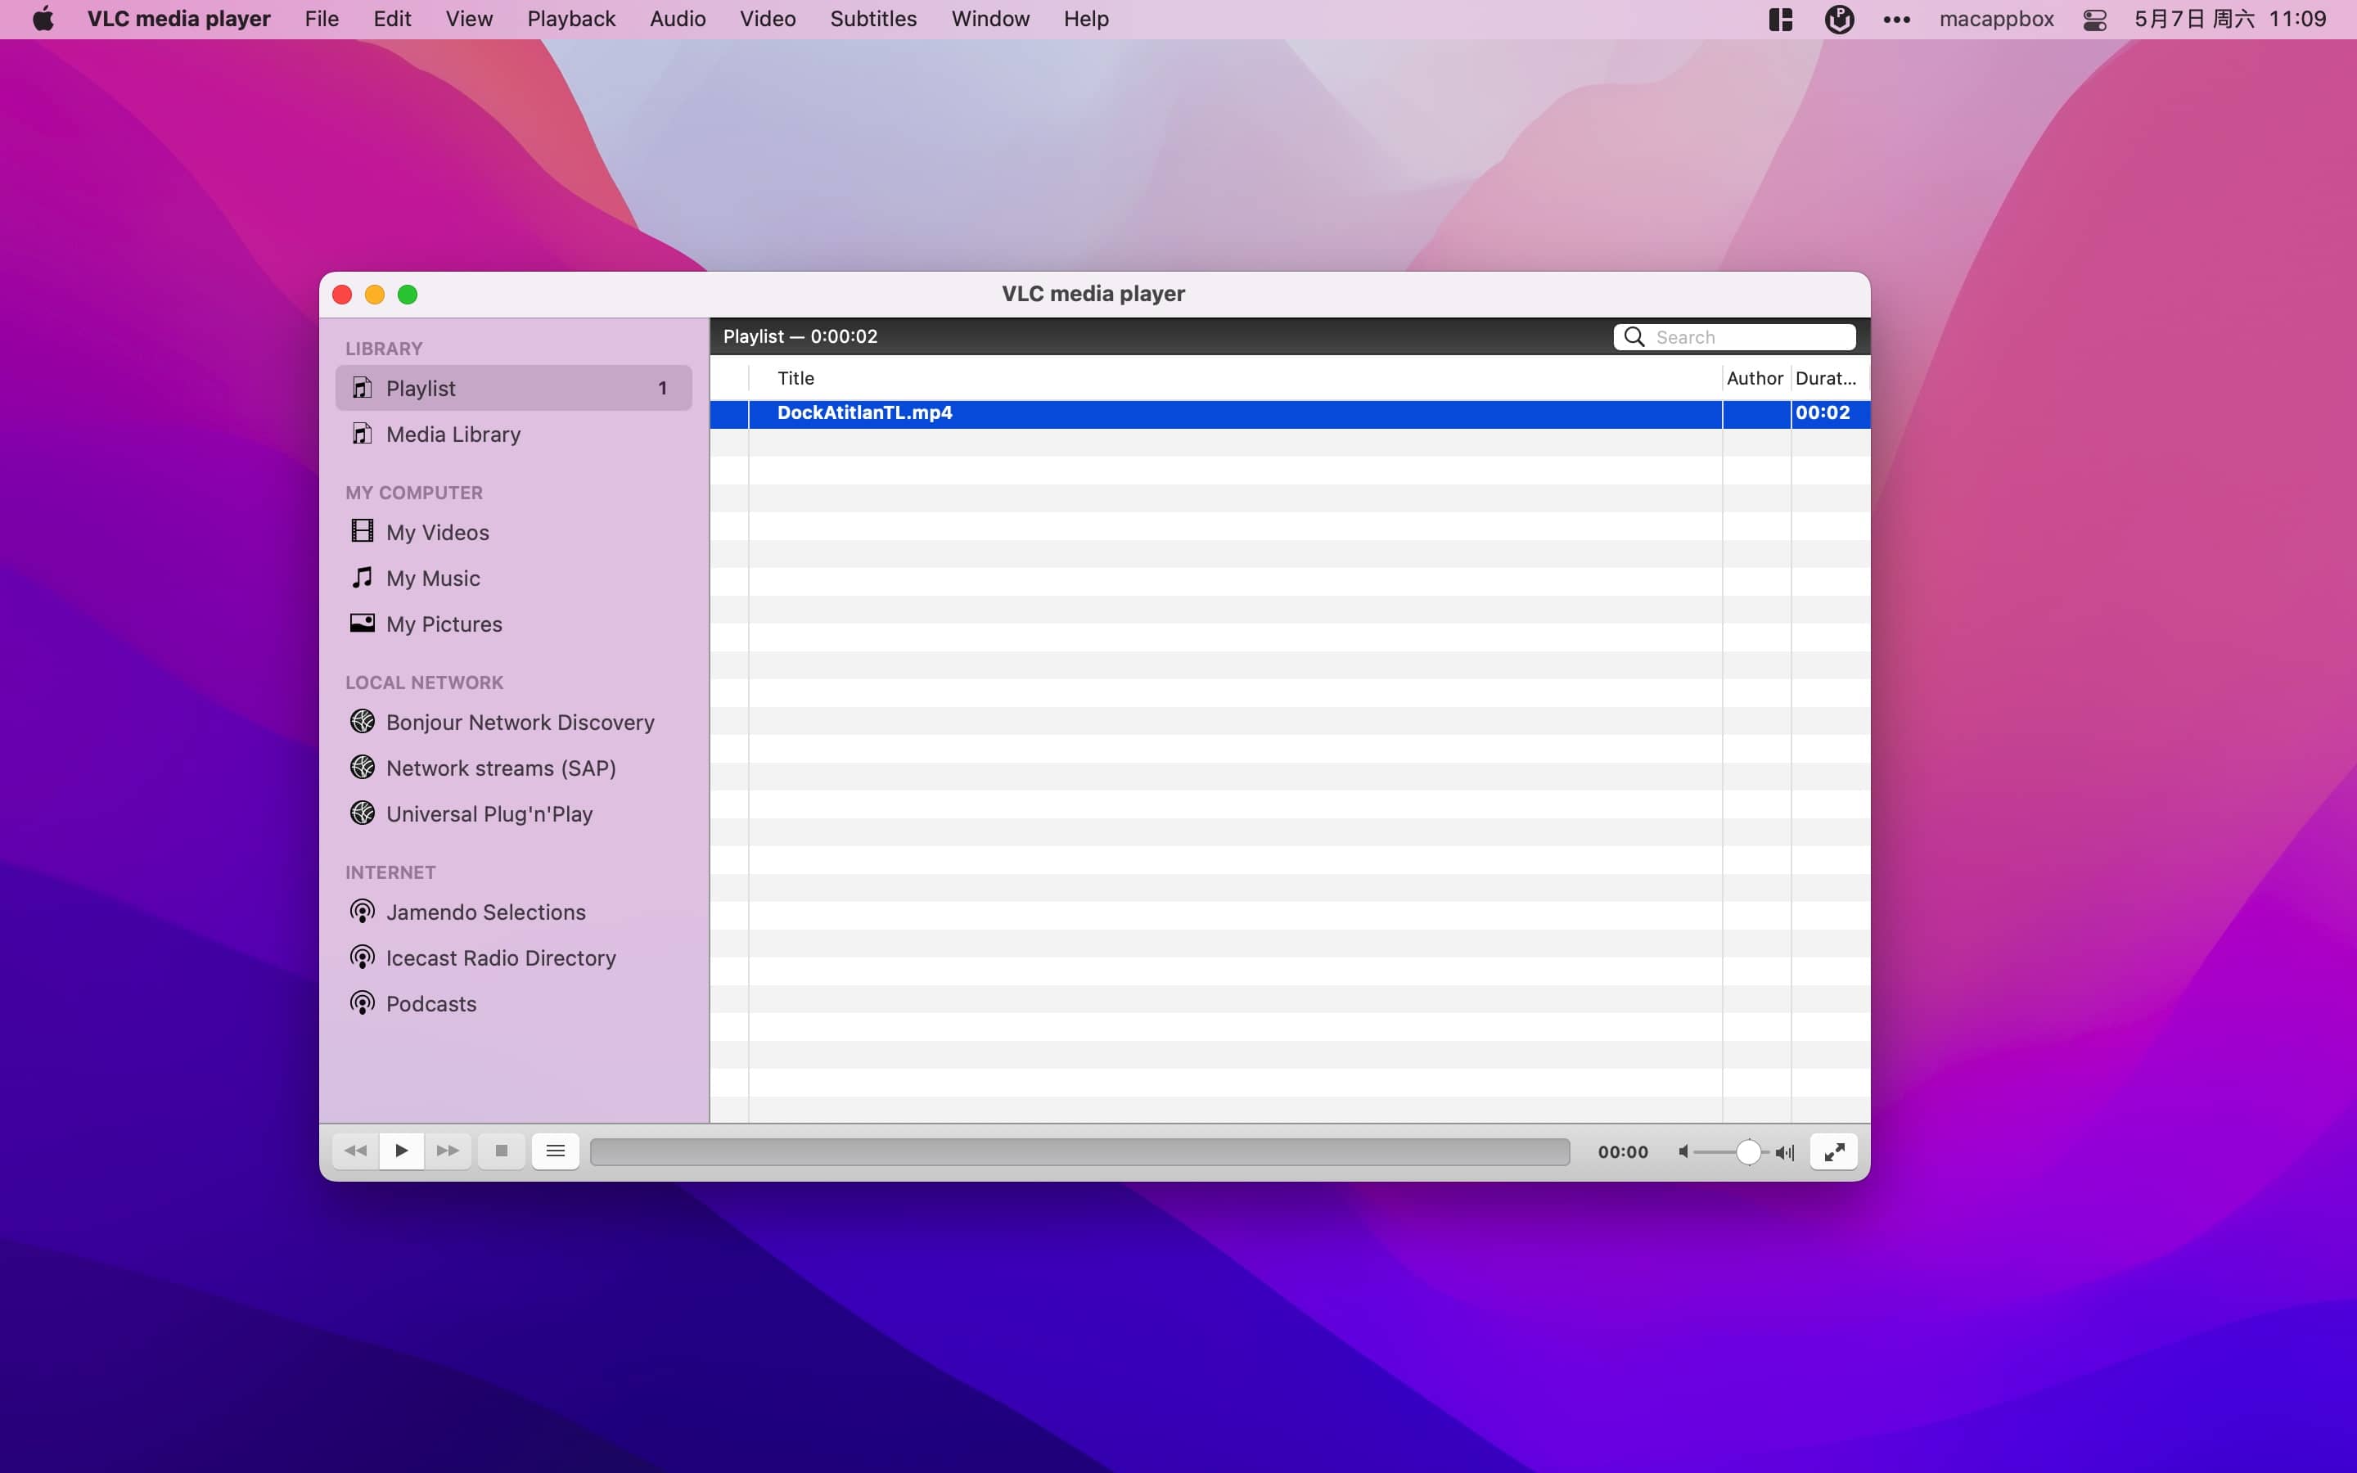Toggle the playlist view button
Screen dimensions: 2357x1473
tap(555, 1151)
